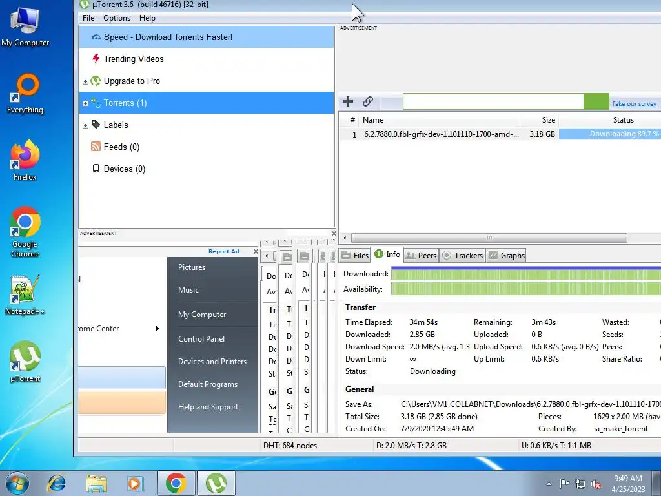Click the scrollbar left arrow in torrent list
Image resolution: width=661 pixels, height=496 pixels.
345,238
